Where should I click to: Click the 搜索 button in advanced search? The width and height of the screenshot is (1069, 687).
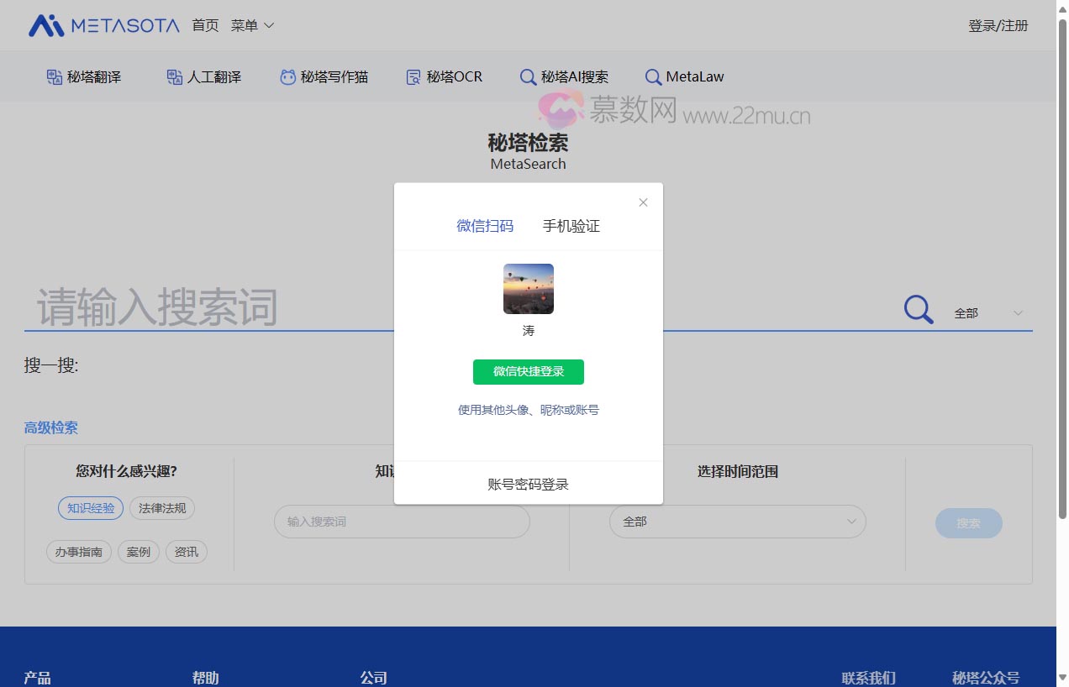click(968, 522)
